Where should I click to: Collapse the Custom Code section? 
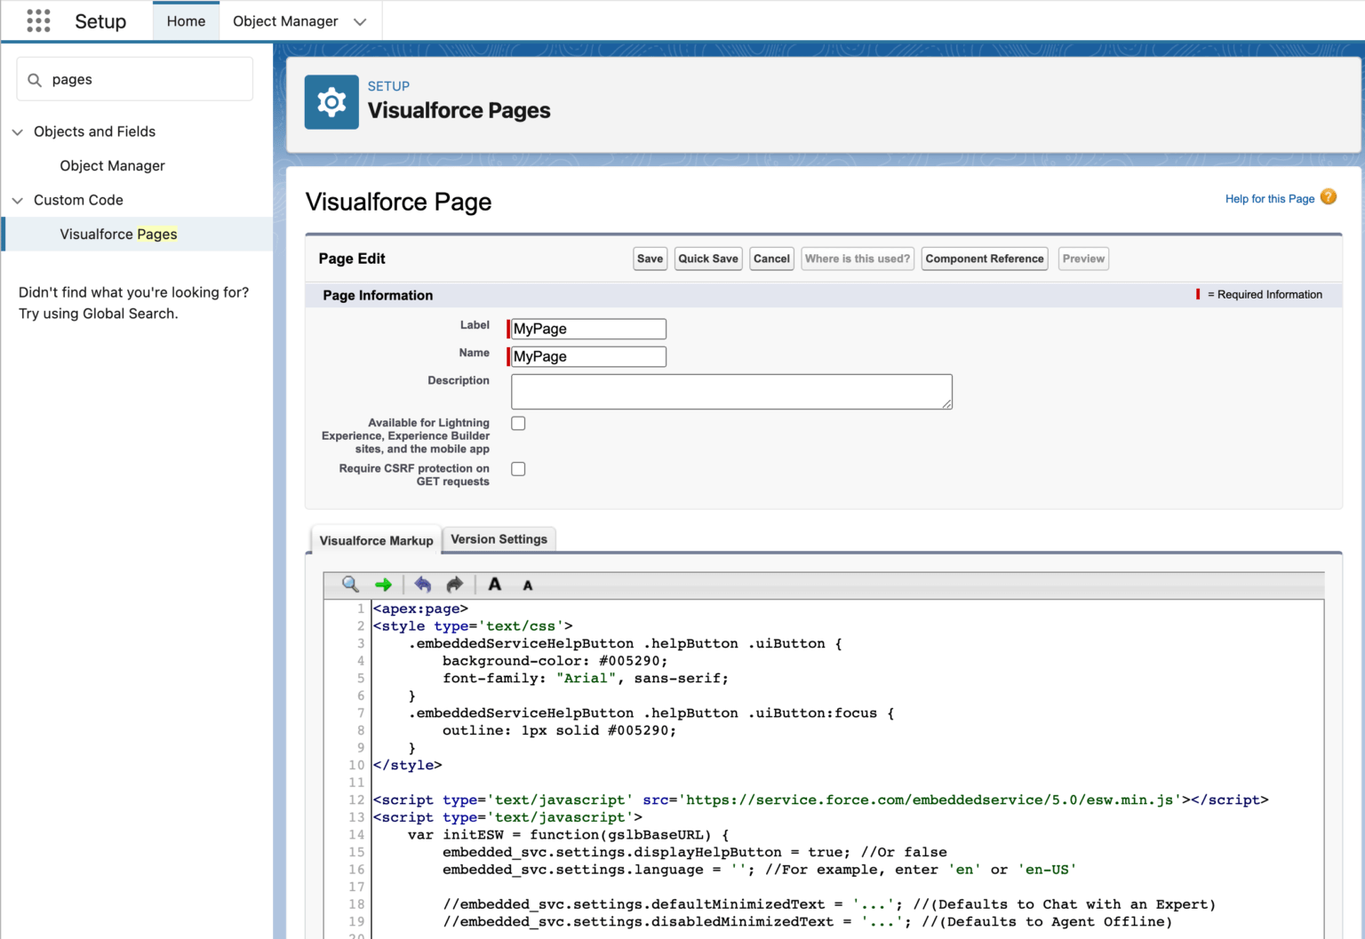tap(18, 200)
